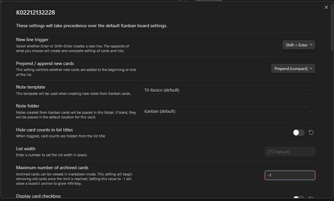Open the Note template dropdown showing T0-Basico
The image size is (334, 201).
pos(228,90)
